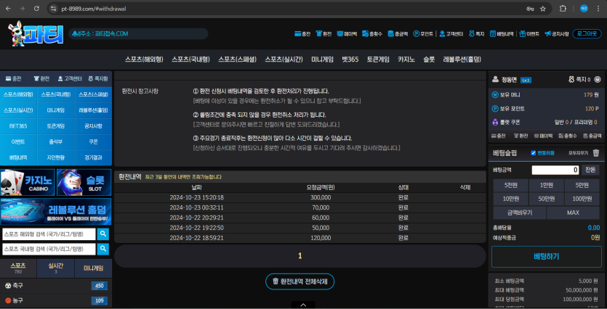Open 이벤트 gift icon in top bar

coord(530,34)
